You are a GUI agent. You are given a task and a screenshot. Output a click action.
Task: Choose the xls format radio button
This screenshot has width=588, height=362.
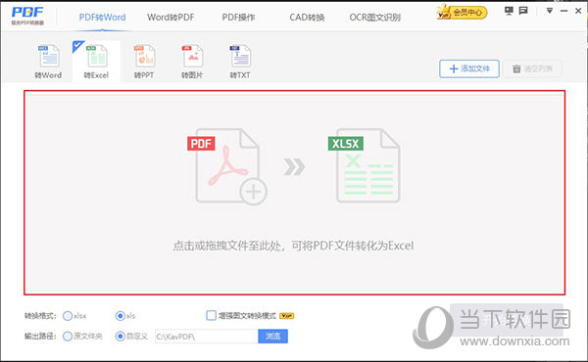[x=120, y=316]
